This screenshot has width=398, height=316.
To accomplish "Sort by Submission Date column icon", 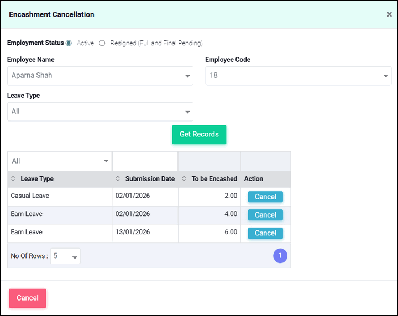I will tap(118, 179).
